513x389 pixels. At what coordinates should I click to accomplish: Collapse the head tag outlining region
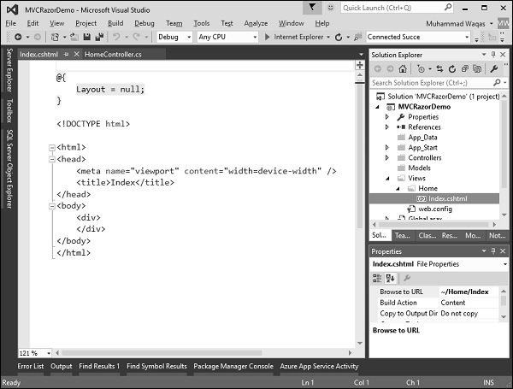(x=51, y=159)
